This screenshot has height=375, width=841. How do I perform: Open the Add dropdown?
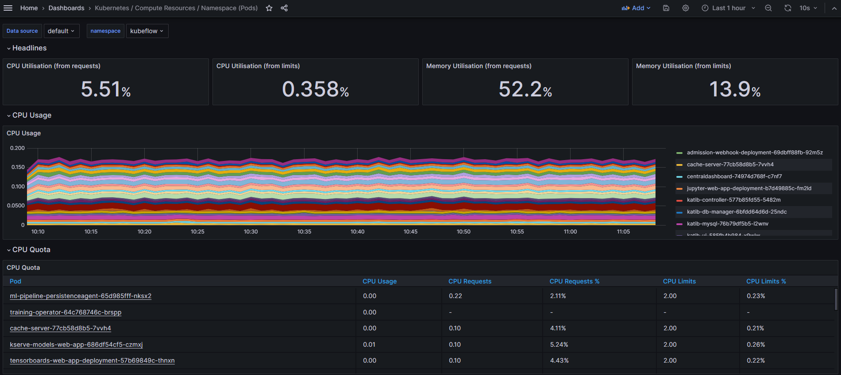(636, 8)
